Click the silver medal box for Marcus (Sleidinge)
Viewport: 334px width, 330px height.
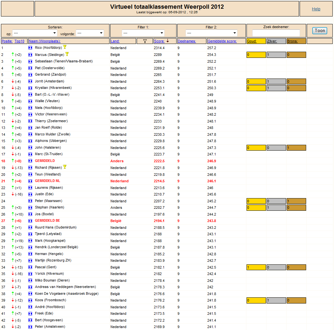[276, 55]
